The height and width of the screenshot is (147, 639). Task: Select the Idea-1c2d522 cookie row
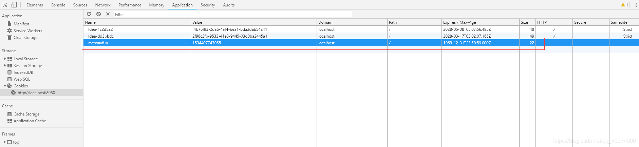pos(361,29)
